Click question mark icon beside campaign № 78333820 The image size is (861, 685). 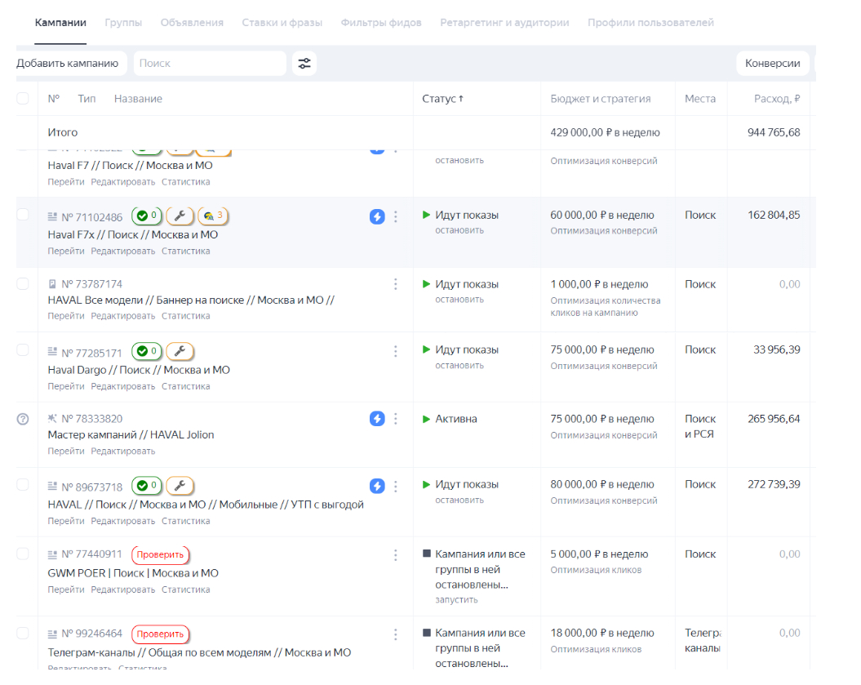click(23, 419)
